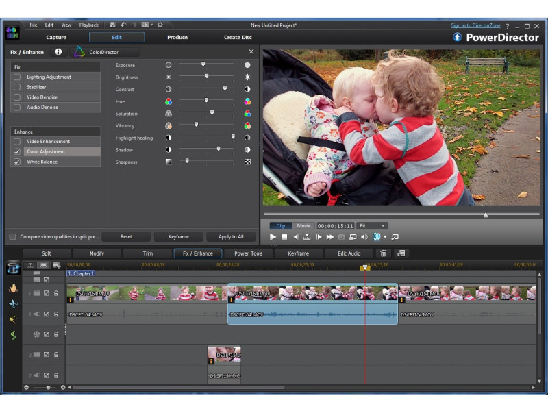Click the more functions list icon beside trash

pos(401,253)
